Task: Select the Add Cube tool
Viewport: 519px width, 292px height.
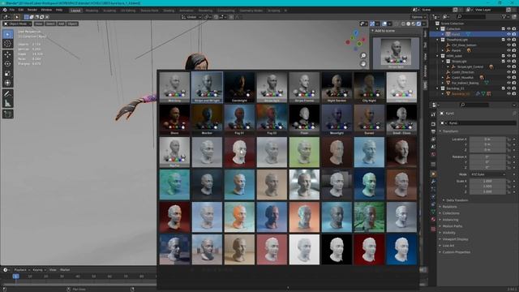Action: pos(7,114)
